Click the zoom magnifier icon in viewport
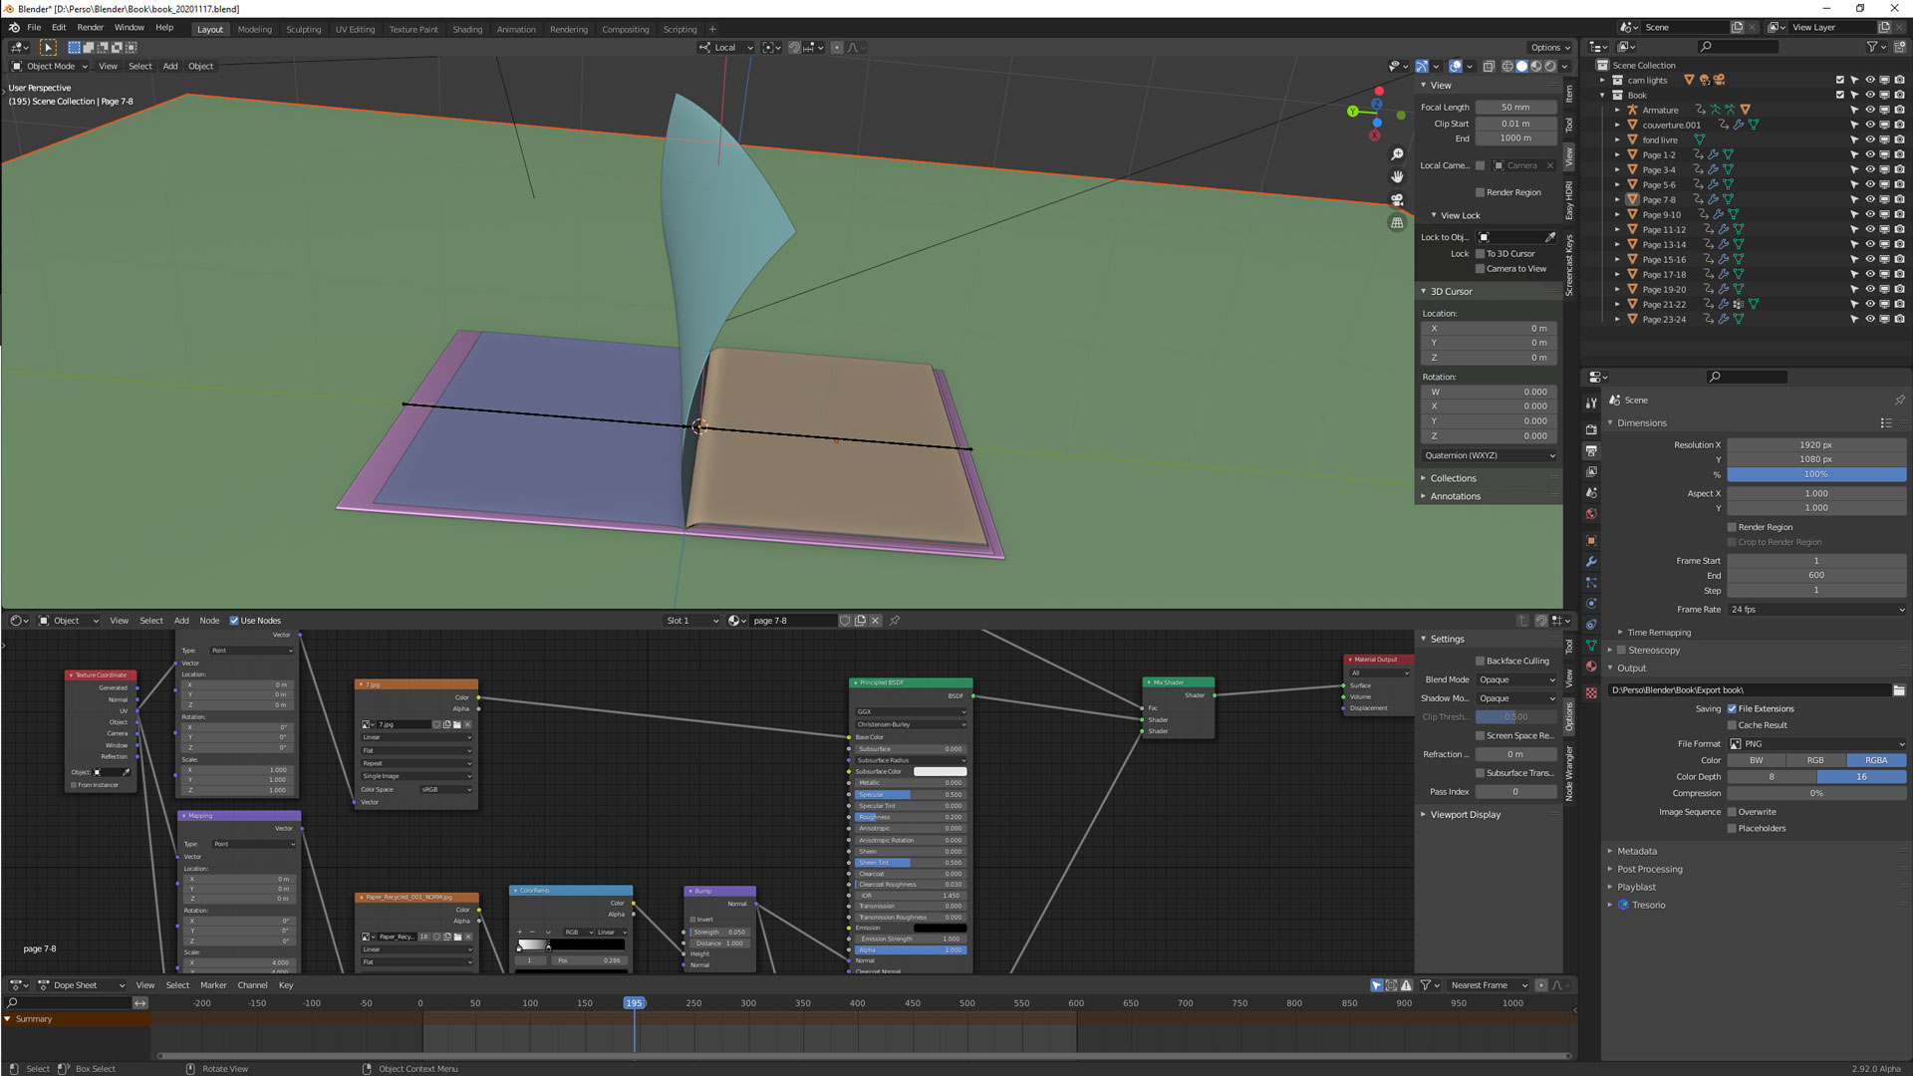Viewport: 1913px width, 1076px height. pyautogui.click(x=1397, y=154)
